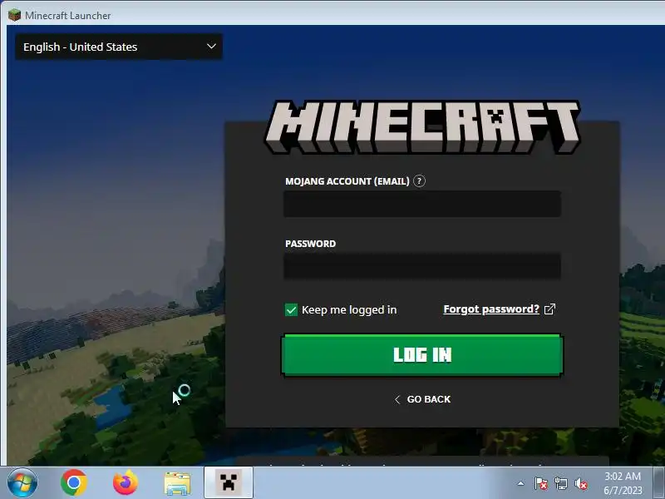Click the muted volume tray icon
Viewport: 665px width, 499px height.
tap(580, 483)
